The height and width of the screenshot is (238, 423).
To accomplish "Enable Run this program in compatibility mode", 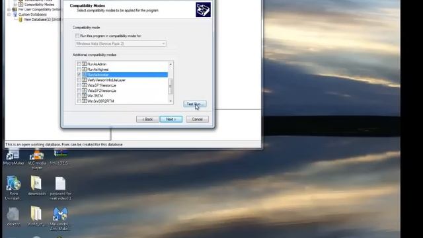I will (77, 36).
